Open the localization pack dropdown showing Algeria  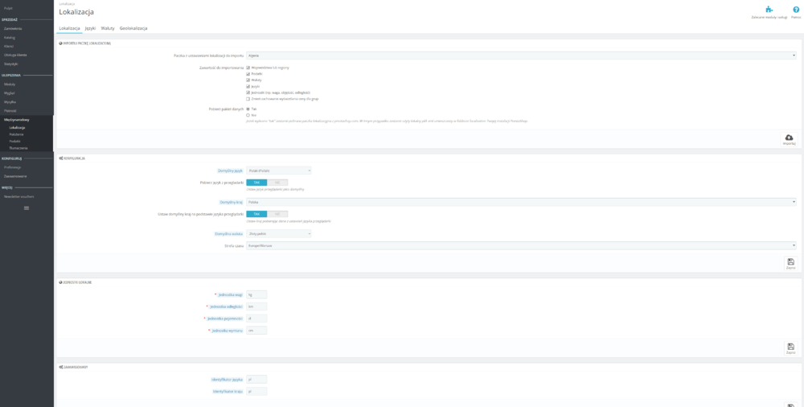pyautogui.click(x=522, y=55)
